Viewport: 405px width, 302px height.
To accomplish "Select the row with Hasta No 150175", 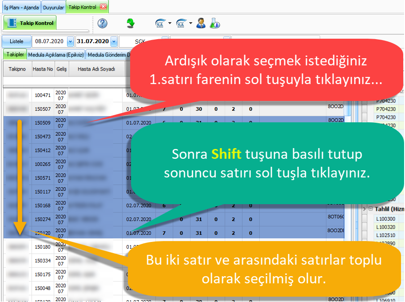I will [x=174, y=274].
